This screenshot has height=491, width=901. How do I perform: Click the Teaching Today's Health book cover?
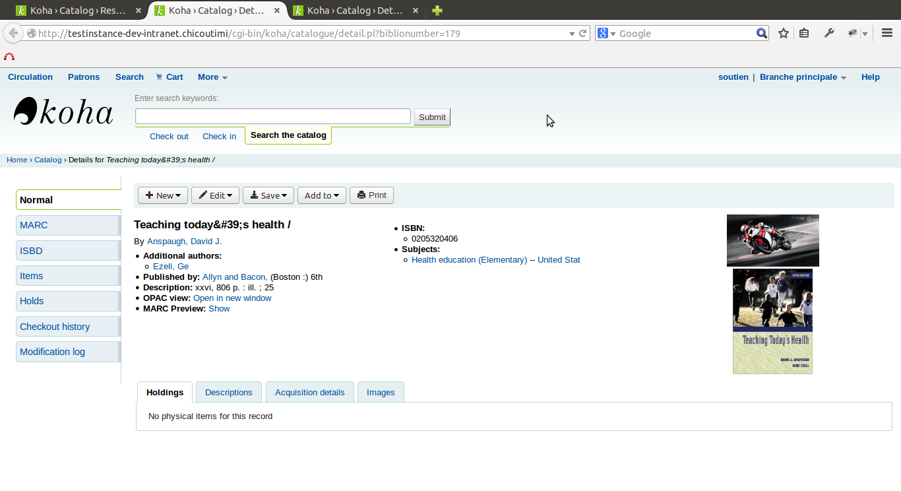[x=772, y=321]
